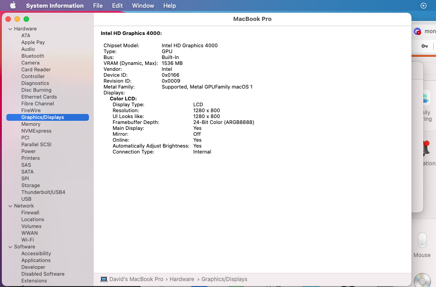This screenshot has width=436, height=287.
Task: Select Controller in the sidebar
Action: pos(33,77)
